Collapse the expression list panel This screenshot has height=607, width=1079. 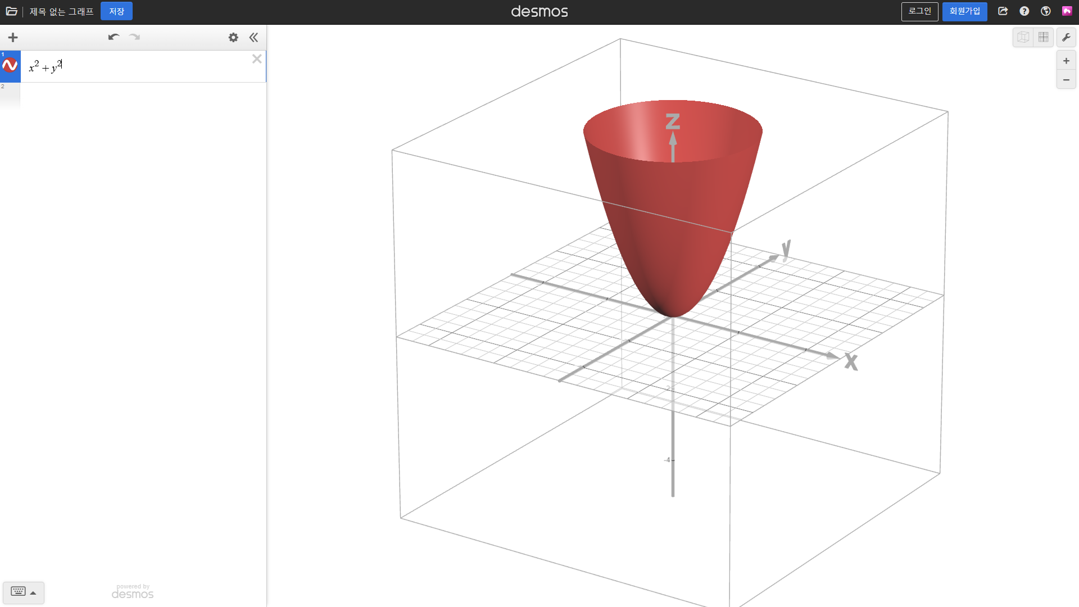pyautogui.click(x=253, y=38)
